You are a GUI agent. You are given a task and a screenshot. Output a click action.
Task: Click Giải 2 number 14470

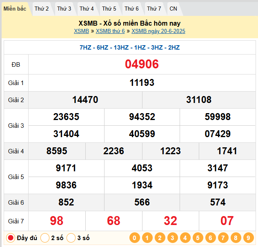pos(85,100)
